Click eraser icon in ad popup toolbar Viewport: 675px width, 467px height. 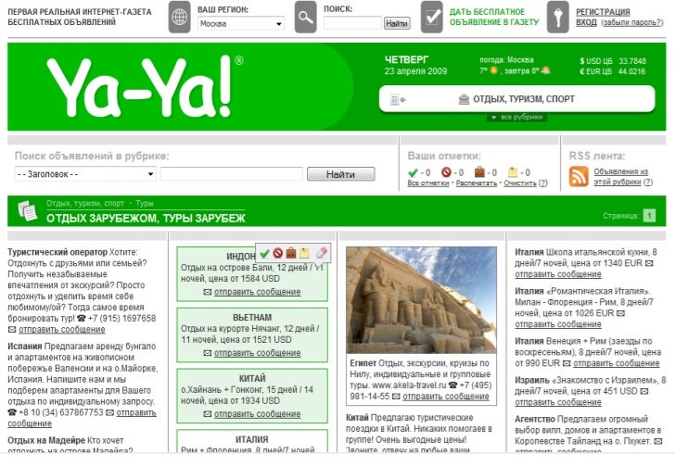[x=322, y=253]
